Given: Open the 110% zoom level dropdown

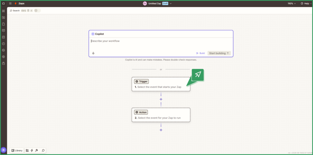Looking at the screenshot, I should (292, 4).
